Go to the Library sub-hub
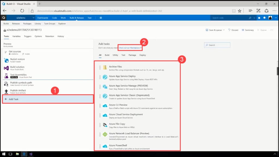Viewport: 279px width, 157px height. (x=38, y=24)
